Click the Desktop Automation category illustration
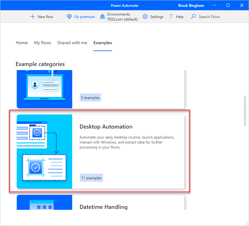Image resolution: width=249 pixels, height=226 pixels. (x=44, y=151)
